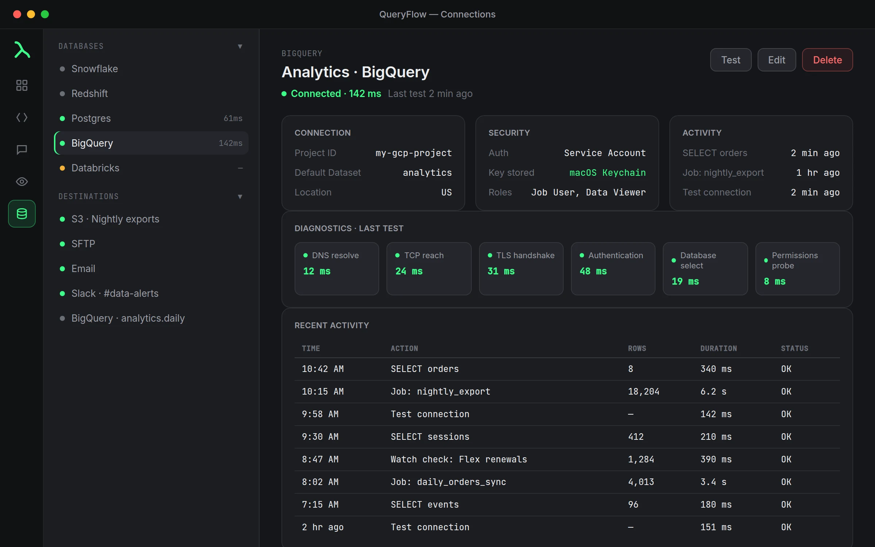Screen dimensions: 875x547
Task: Click the Permissions probe diagnostic card
Action: [x=797, y=269]
